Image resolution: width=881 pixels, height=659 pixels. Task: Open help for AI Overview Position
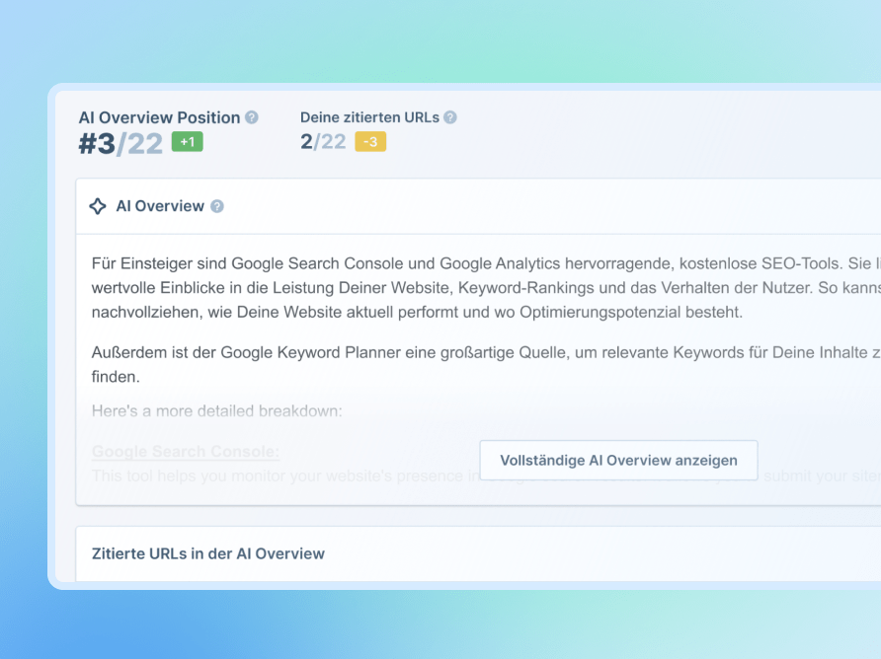pyautogui.click(x=253, y=117)
